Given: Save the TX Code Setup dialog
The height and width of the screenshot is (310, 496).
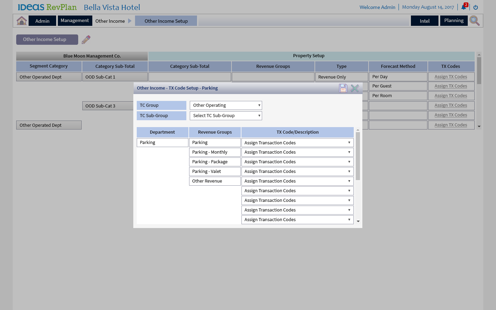Looking at the screenshot, I should click(343, 88).
